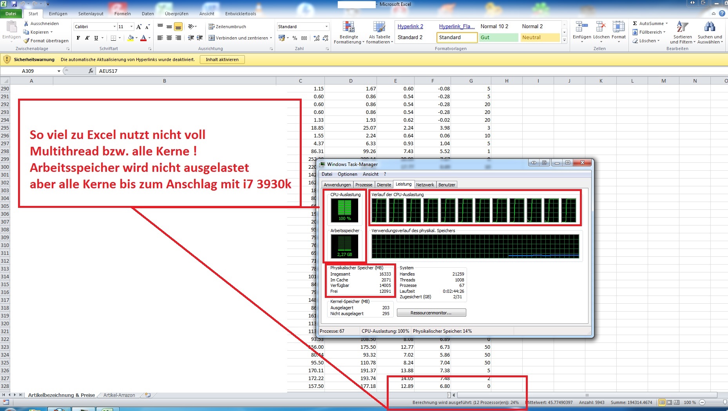This screenshot has height=411, width=728.
Task: Click the accounting number format icon
Action: (281, 38)
